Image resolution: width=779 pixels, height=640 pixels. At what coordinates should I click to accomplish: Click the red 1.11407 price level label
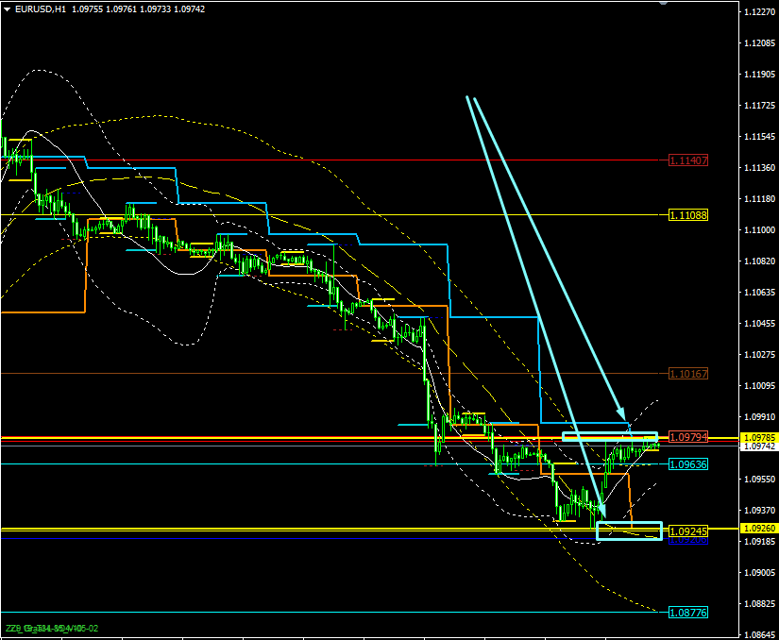pos(688,160)
